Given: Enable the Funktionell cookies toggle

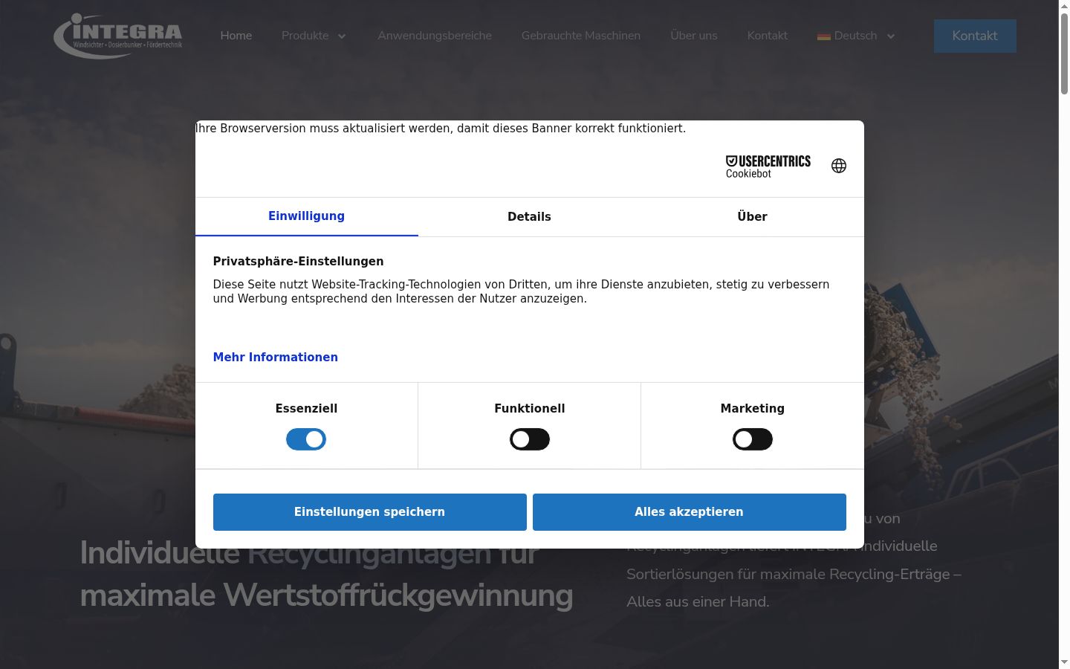Looking at the screenshot, I should pos(529,439).
